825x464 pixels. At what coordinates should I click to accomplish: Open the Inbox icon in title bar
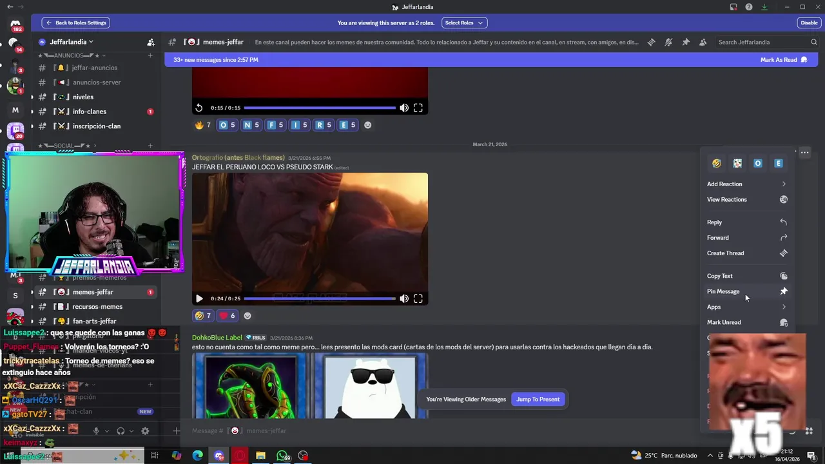click(733, 7)
